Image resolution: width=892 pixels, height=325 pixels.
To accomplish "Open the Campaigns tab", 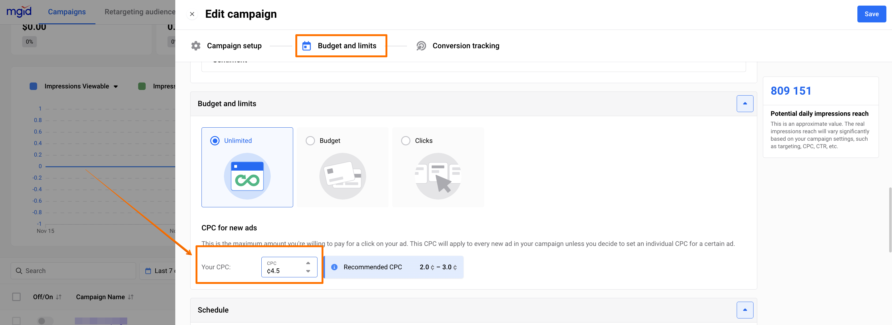I will point(67,12).
